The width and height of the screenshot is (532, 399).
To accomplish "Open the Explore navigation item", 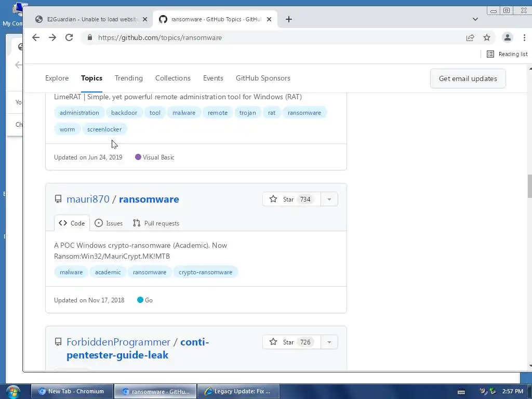I will pyautogui.click(x=57, y=78).
